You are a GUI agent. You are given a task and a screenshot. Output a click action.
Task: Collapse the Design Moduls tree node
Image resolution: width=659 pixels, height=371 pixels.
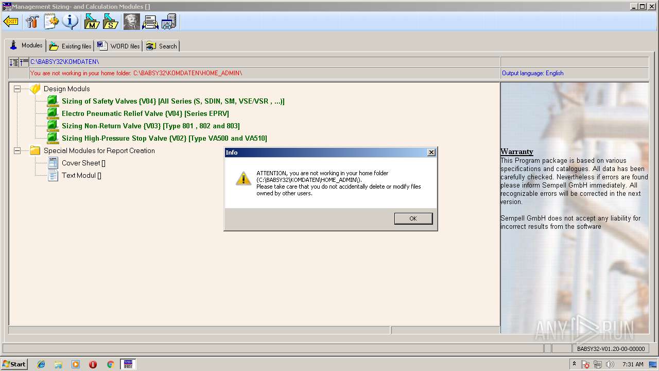17,89
